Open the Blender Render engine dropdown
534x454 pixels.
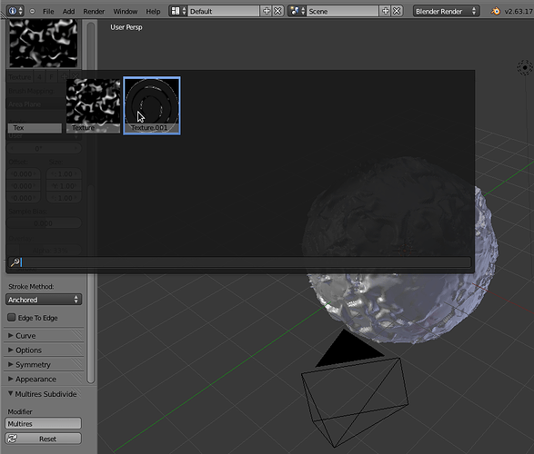(x=446, y=11)
